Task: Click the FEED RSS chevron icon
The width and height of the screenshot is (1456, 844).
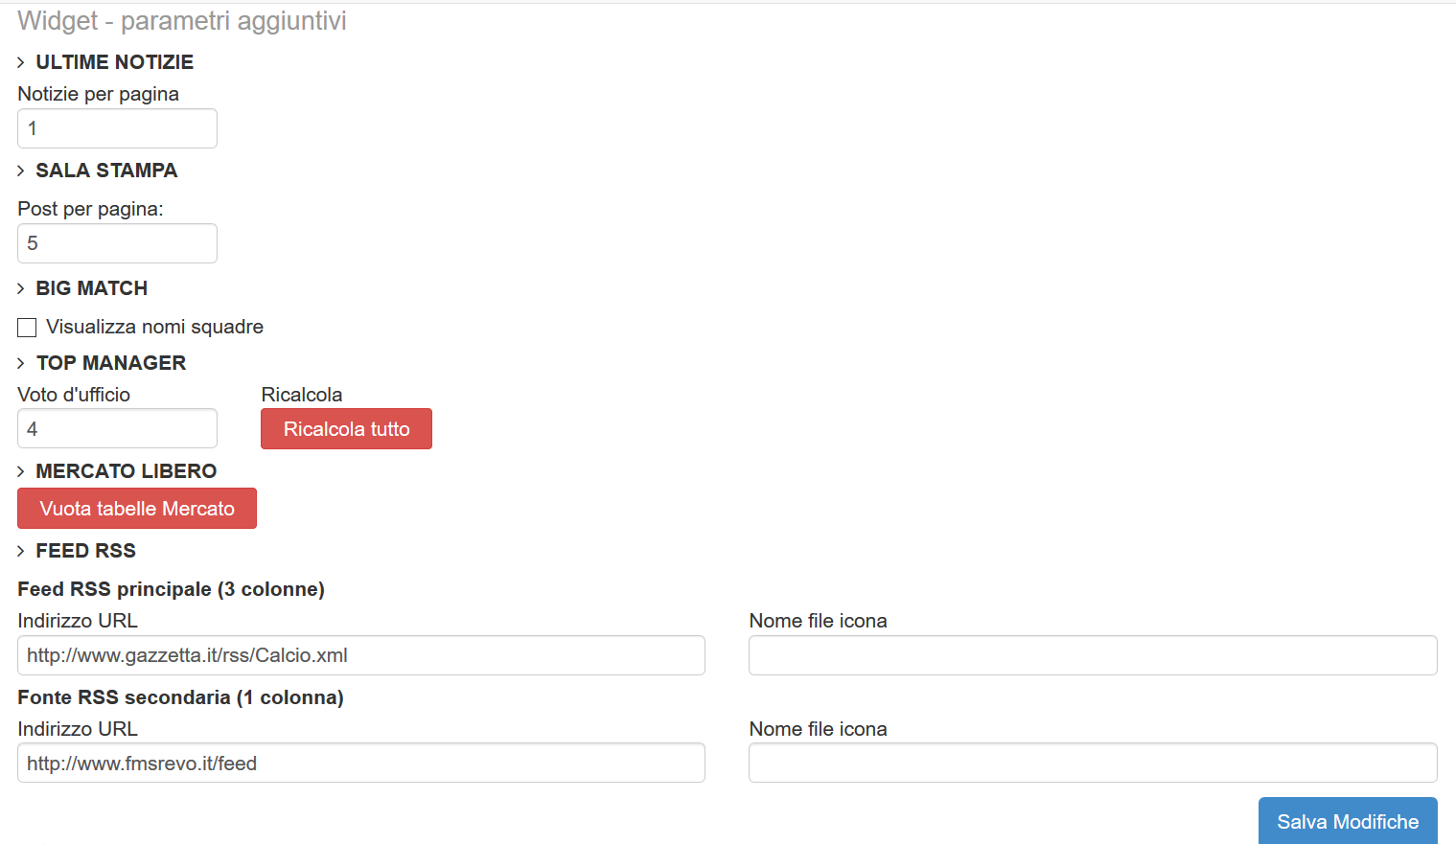Action: click(x=21, y=552)
